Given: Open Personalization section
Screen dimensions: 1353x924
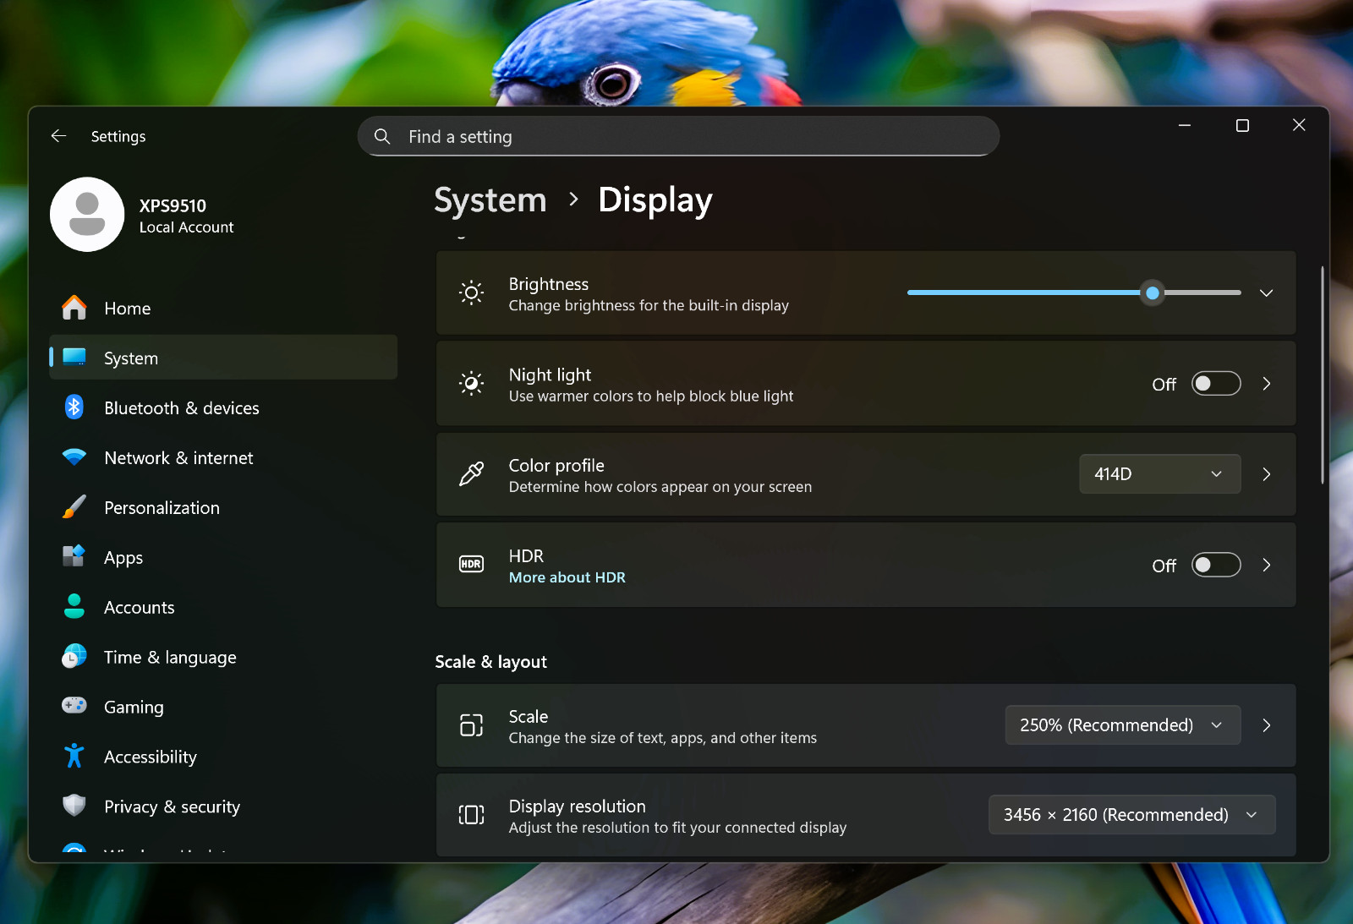Looking at the screenshot, I should coord(223,507).
